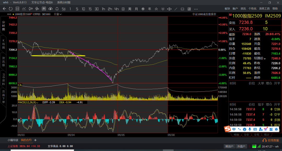Select the 30 minute period button
The height and width of the screenshot is (151, 282).
97,9
